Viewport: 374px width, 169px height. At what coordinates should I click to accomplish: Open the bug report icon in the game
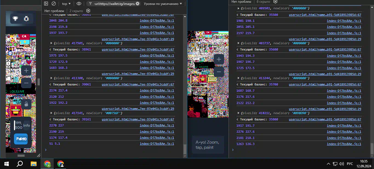point(26,19)
